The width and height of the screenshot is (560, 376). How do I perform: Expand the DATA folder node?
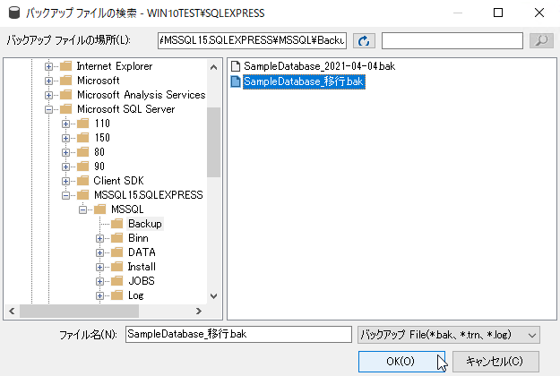pyautogui.click(x=100, y=252)
